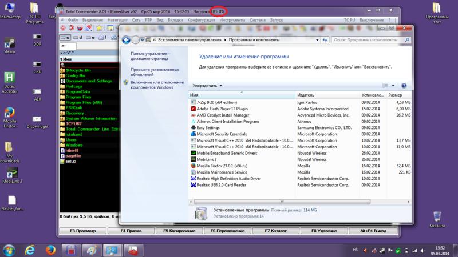
Task: Click the F7 Каталог button
Action: (x=276, y=231)
